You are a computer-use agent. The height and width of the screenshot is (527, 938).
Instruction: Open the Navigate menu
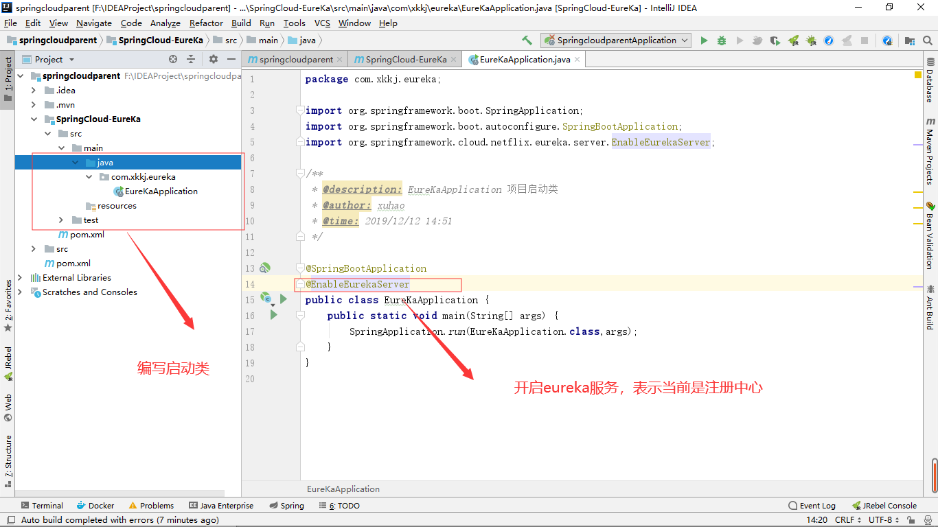click(94, 23)
